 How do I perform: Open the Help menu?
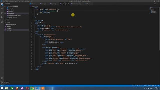pos(31,1)
